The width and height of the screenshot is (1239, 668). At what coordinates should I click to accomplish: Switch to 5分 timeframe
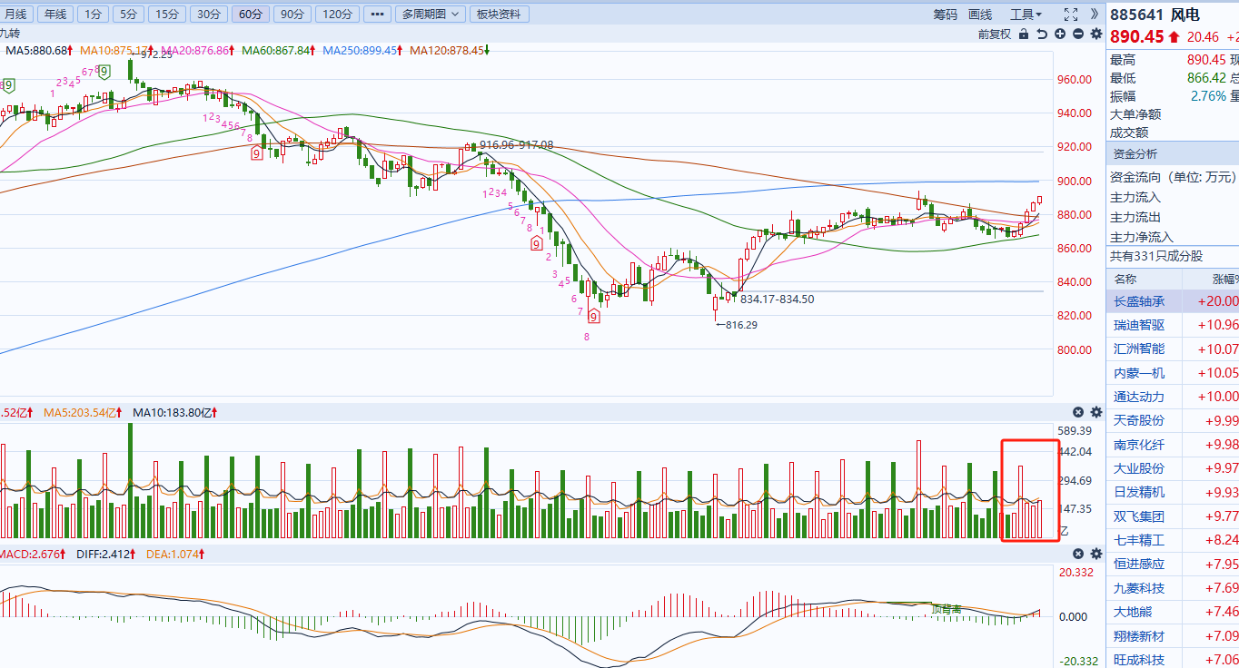(127, 15)
